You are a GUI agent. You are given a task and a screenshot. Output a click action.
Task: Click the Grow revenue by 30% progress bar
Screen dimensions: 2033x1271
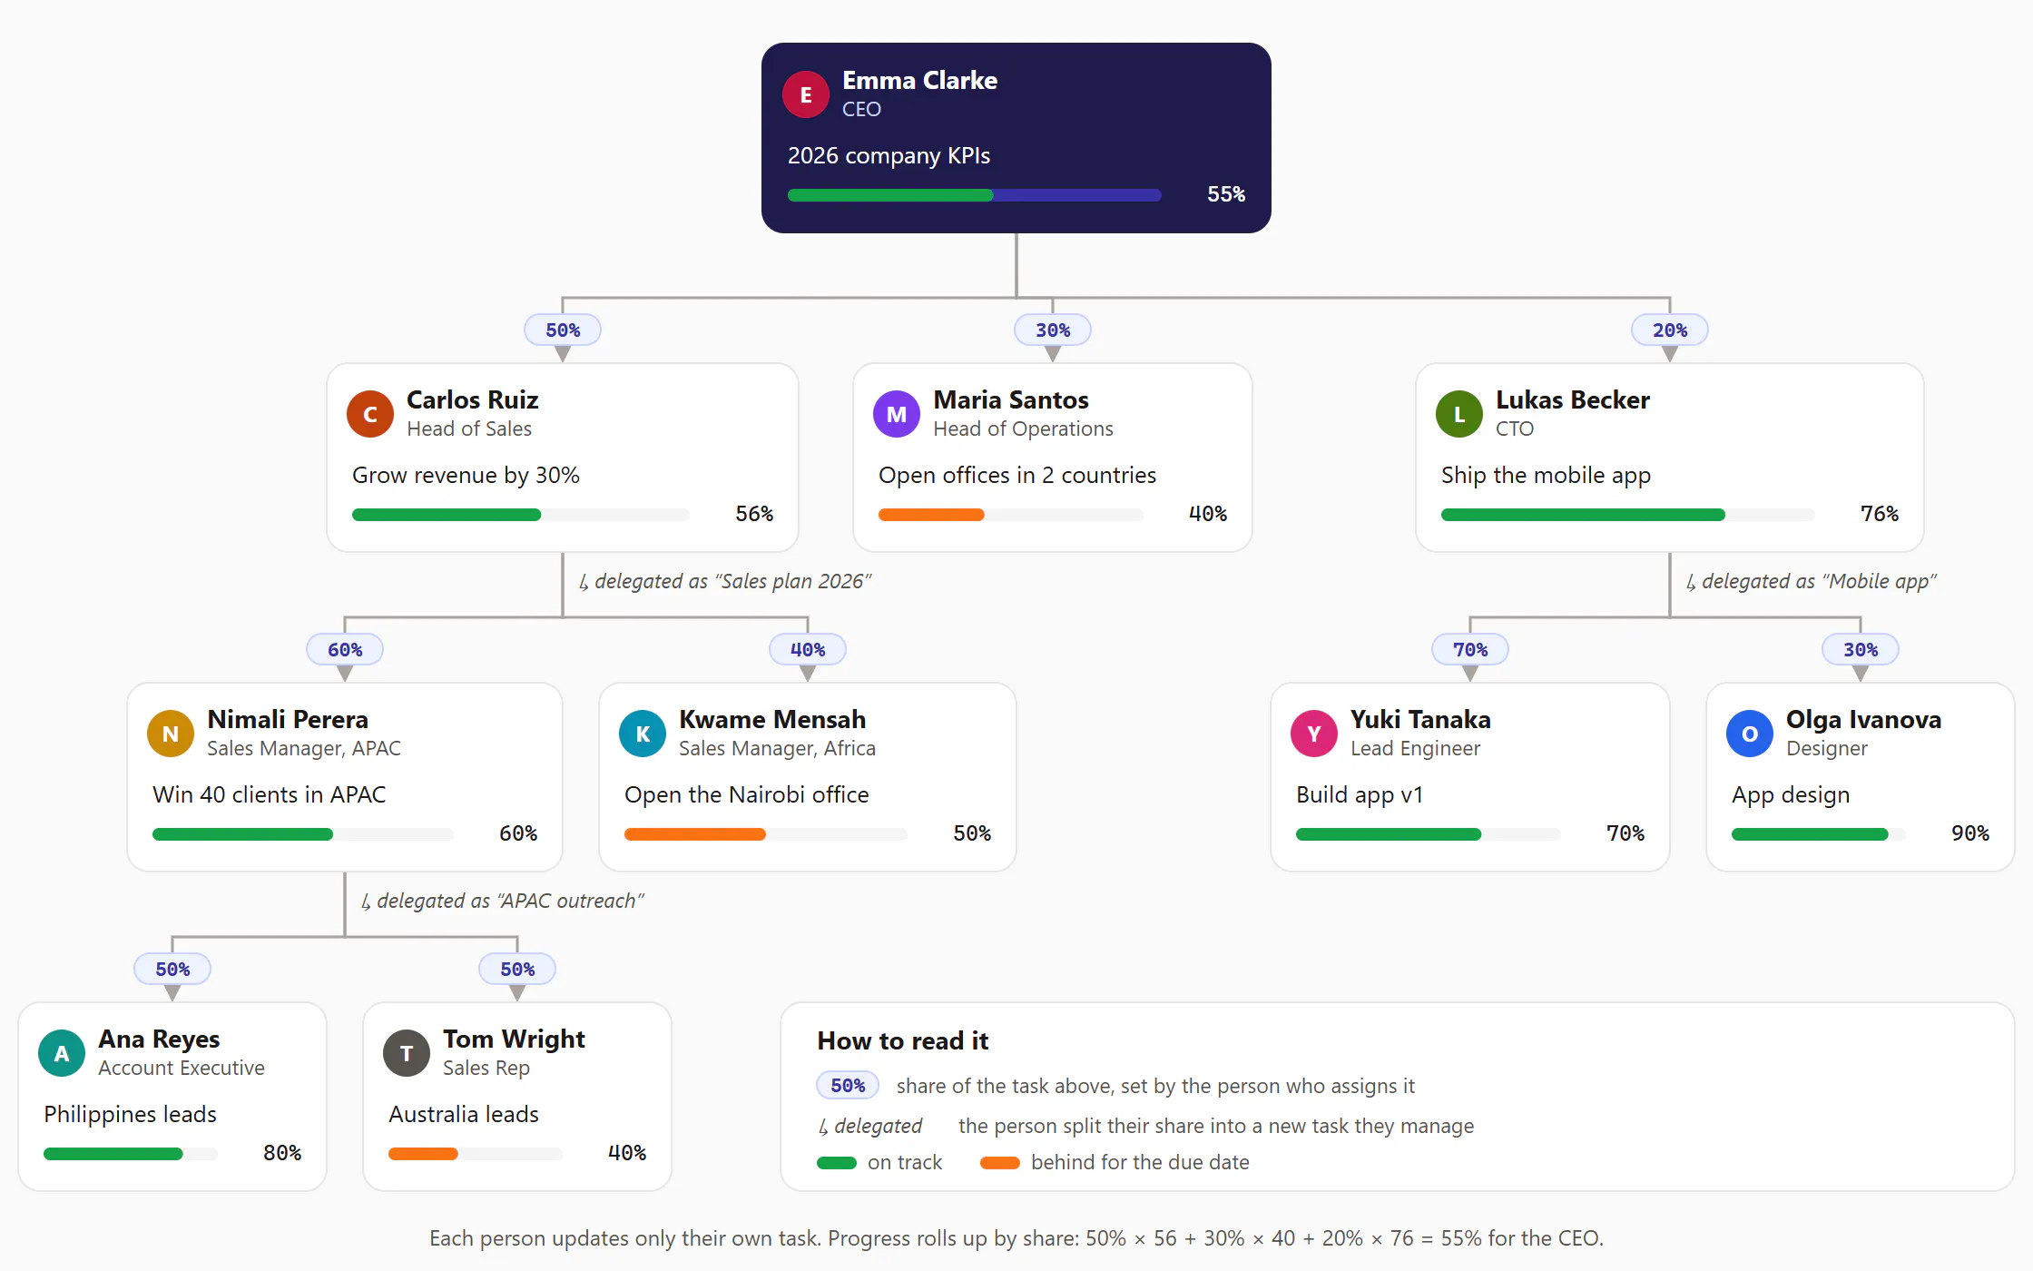(521, 515)
